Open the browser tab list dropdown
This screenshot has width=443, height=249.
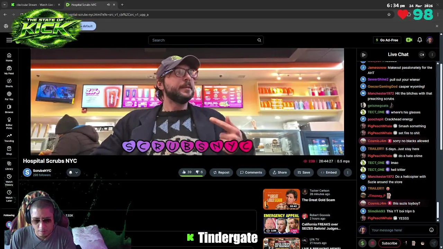[4, 5]
